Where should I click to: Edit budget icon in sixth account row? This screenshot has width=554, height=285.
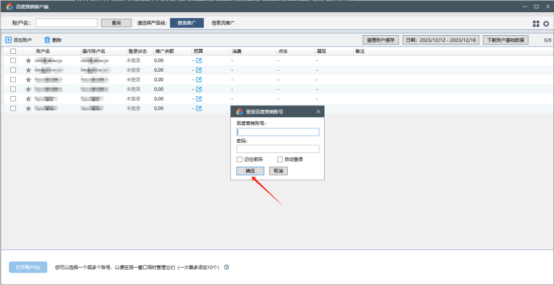[199, 108]
